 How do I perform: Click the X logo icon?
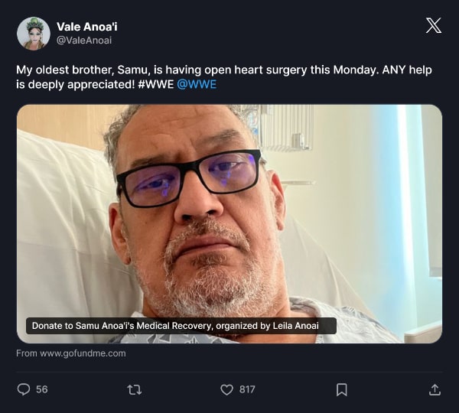click(x=433, y=25)
